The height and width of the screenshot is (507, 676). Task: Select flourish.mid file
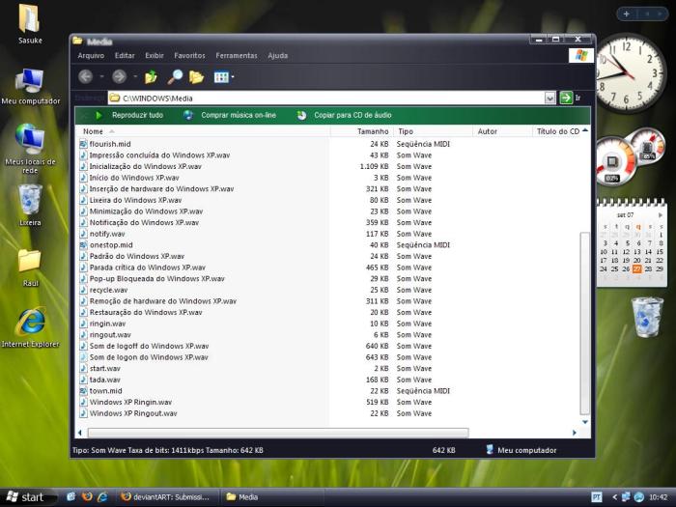coord(105,144)
